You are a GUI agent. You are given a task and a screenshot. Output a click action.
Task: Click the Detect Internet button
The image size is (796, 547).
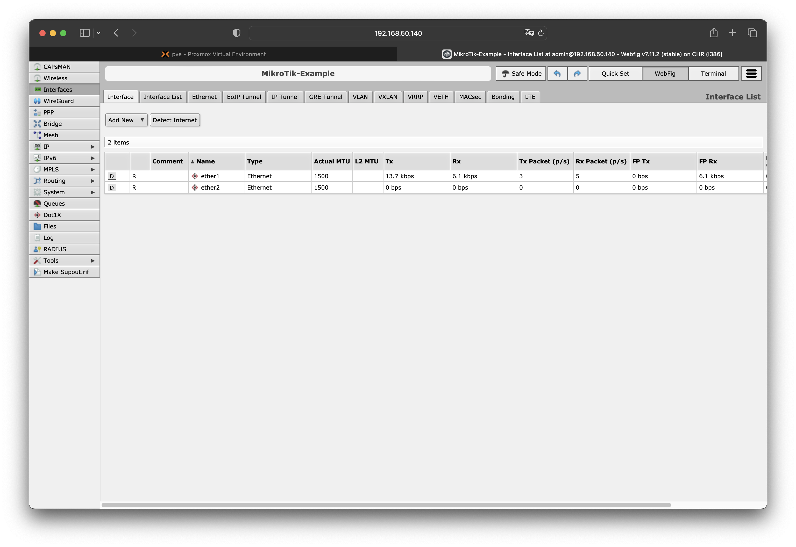coord(174,120)
